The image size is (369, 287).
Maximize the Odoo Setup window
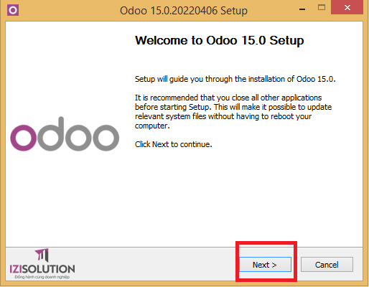click(322, 8)
